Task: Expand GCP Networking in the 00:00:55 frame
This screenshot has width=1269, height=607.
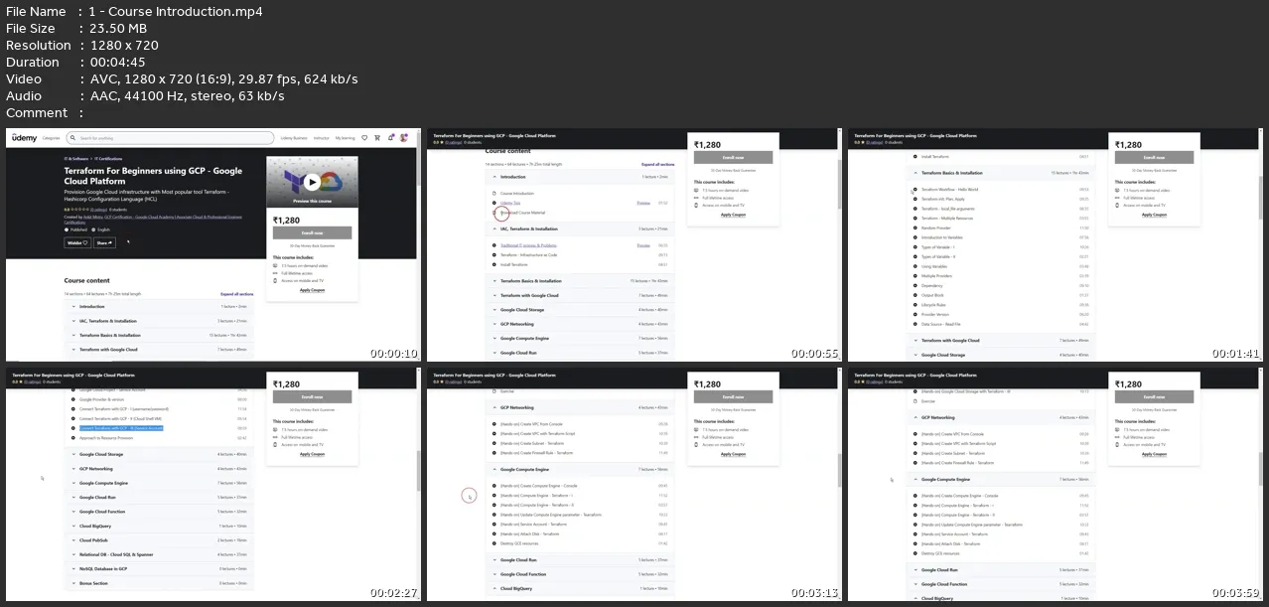Action: tap(580, 324)
